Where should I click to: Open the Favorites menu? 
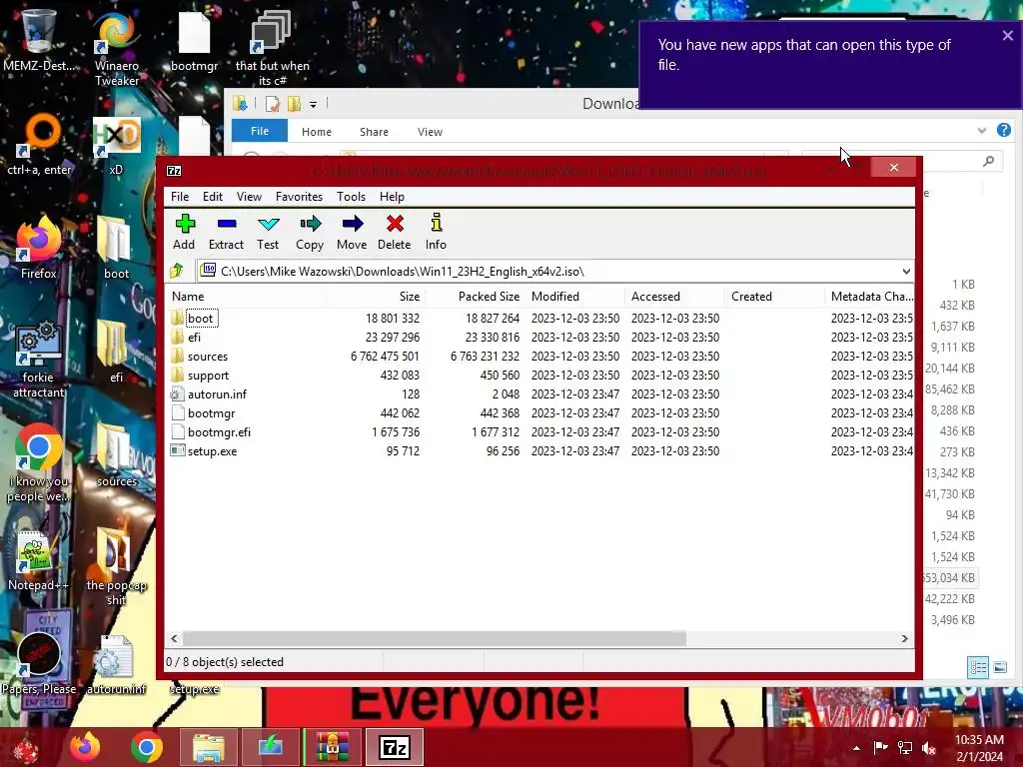coord(299,197)
